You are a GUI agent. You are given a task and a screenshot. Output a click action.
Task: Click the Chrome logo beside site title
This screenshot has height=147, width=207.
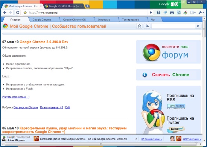tap(5, 26)
